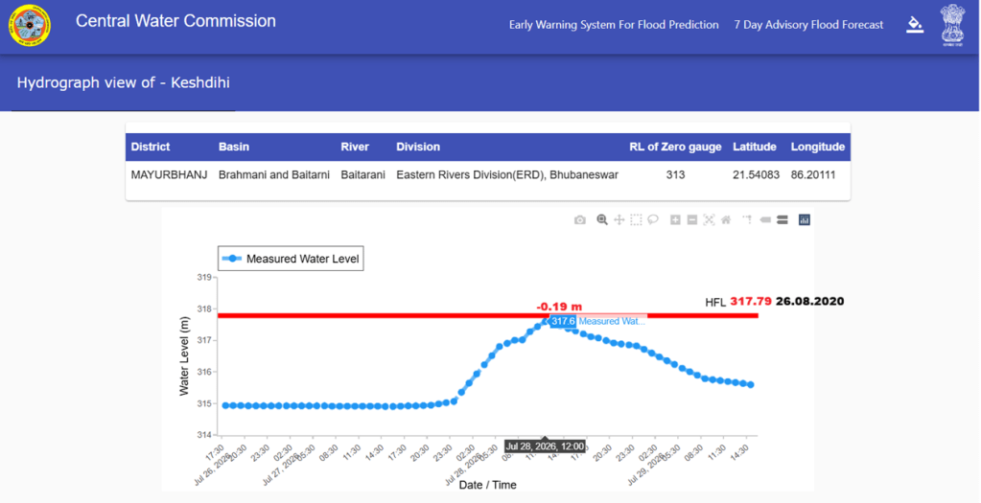
Task: Click the Hydrograph view of - Keshdihi heading
Action: click(x=124, y=82)
